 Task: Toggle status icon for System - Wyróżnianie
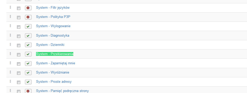point(28,73)
